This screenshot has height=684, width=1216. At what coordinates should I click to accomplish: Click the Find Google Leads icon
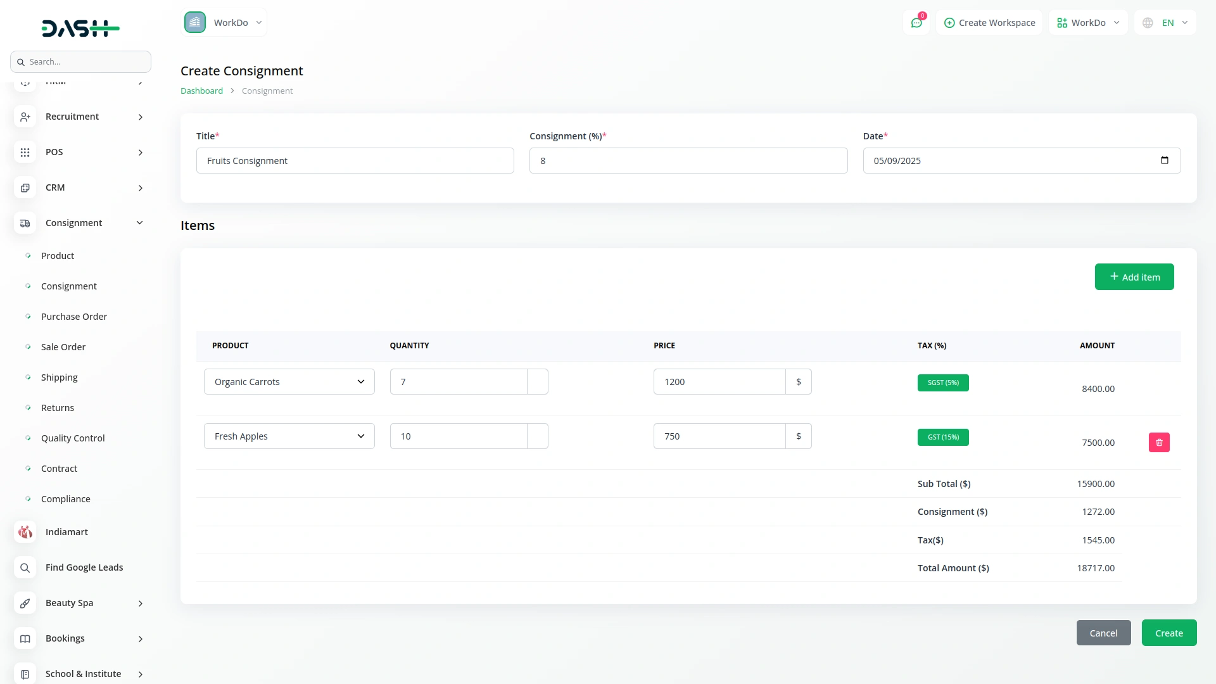coord(25,567)
